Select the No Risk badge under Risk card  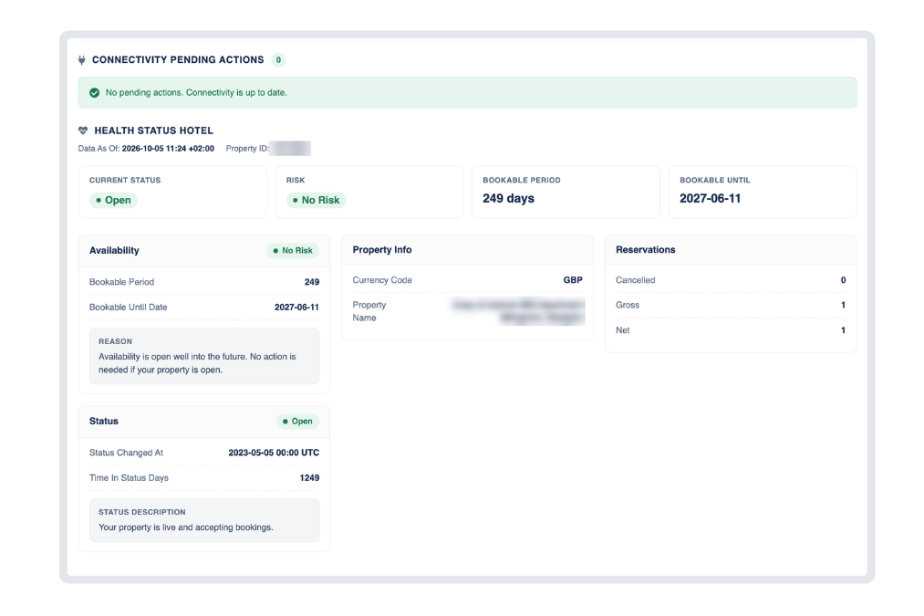coord(317,201)
